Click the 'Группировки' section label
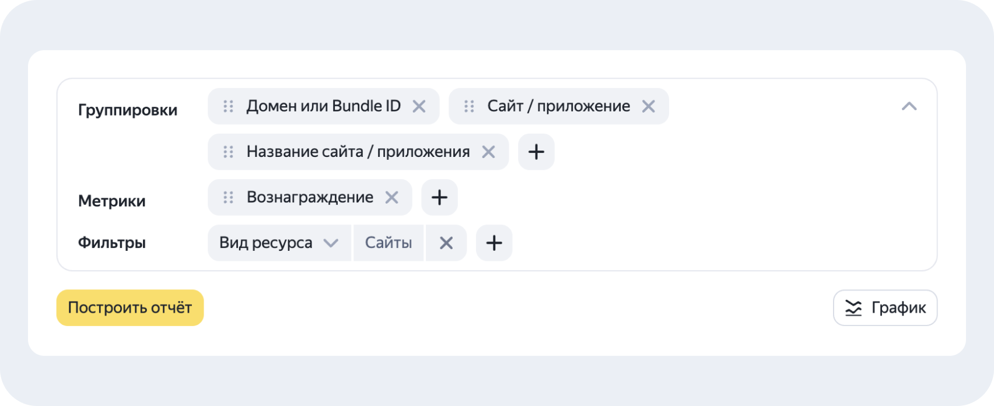This screenshot has width=994, height=406. coord(128,110)
